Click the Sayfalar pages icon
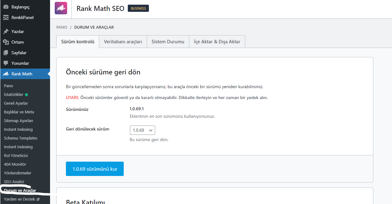The width and height of the screenshot is (392, 204). 6,53
